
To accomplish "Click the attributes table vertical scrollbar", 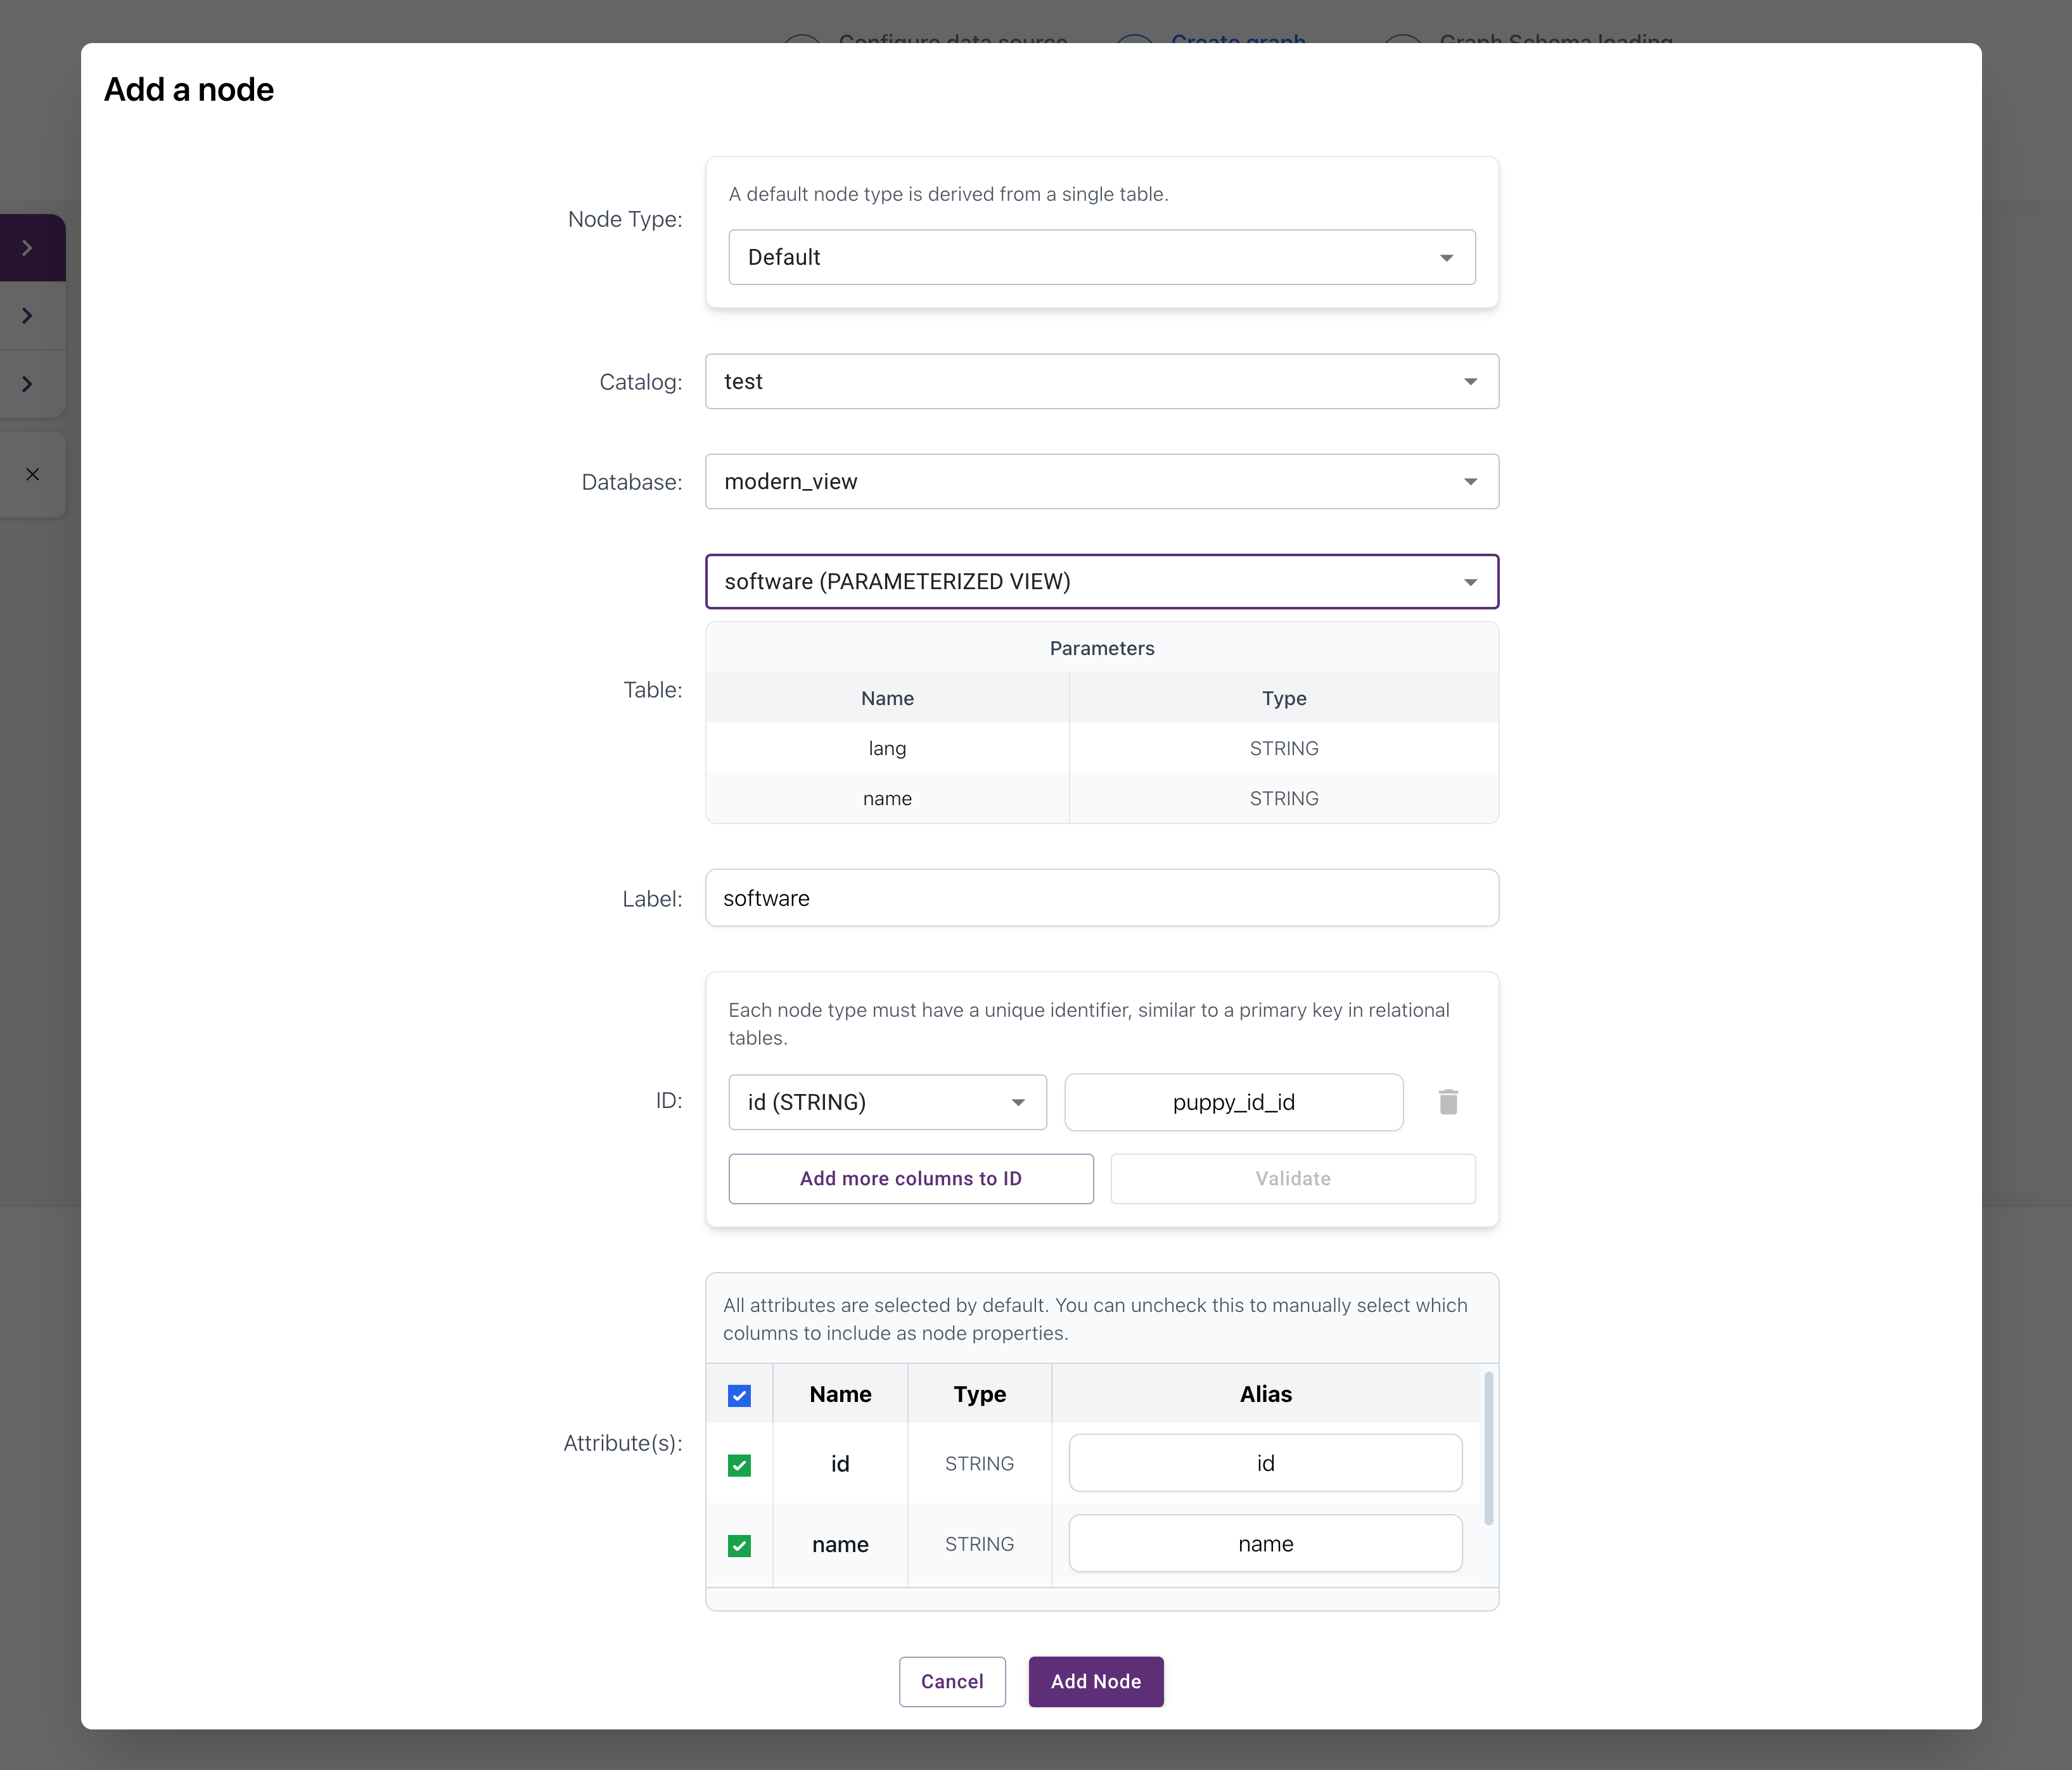I will tap(1488, 1448).
